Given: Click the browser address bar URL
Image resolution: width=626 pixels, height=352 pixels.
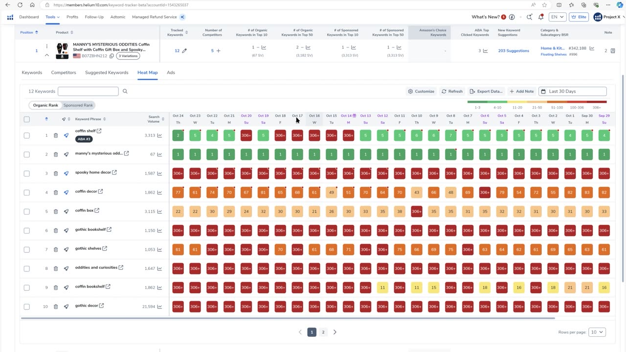Looking at the screenshot, I should 121,5.
